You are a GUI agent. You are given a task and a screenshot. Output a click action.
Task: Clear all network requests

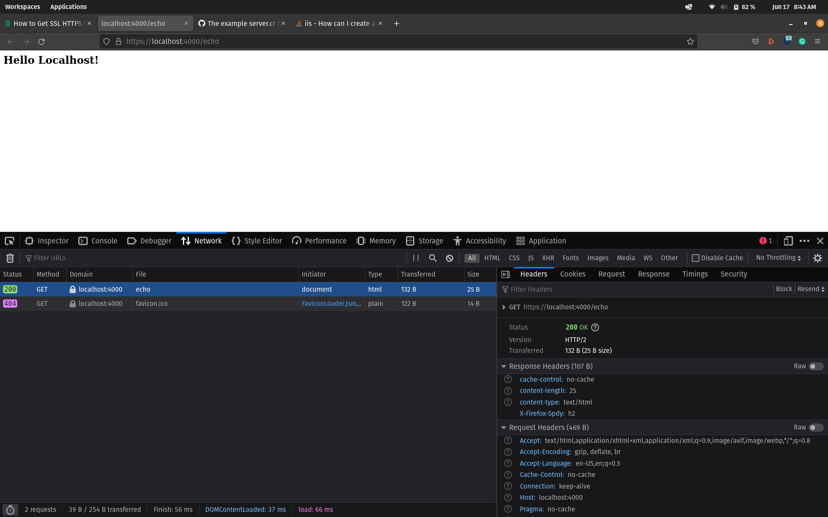click(x=10, y=258)
